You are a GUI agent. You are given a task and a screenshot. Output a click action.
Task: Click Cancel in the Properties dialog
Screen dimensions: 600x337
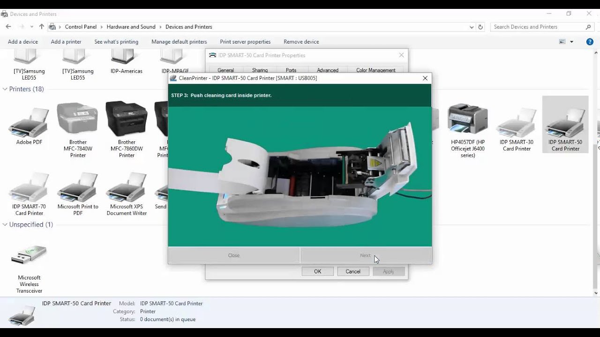click(x=353, y=271)
